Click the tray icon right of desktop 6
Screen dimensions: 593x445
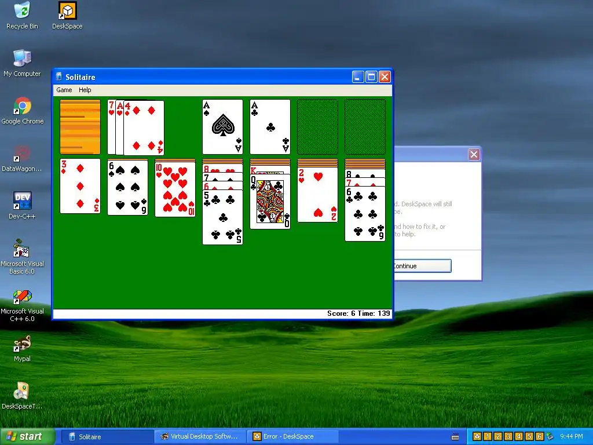tap(550, 437)
